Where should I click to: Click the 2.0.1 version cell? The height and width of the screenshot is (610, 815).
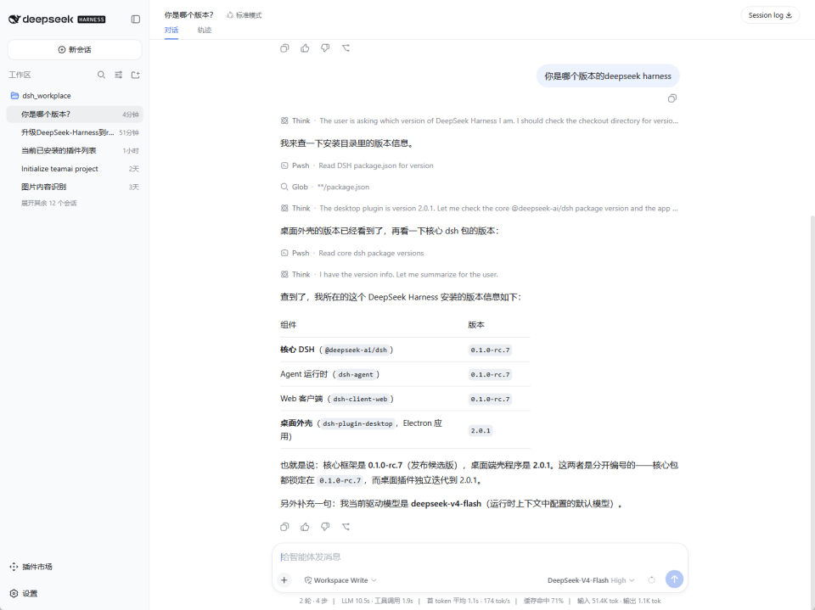click(481, 431)
